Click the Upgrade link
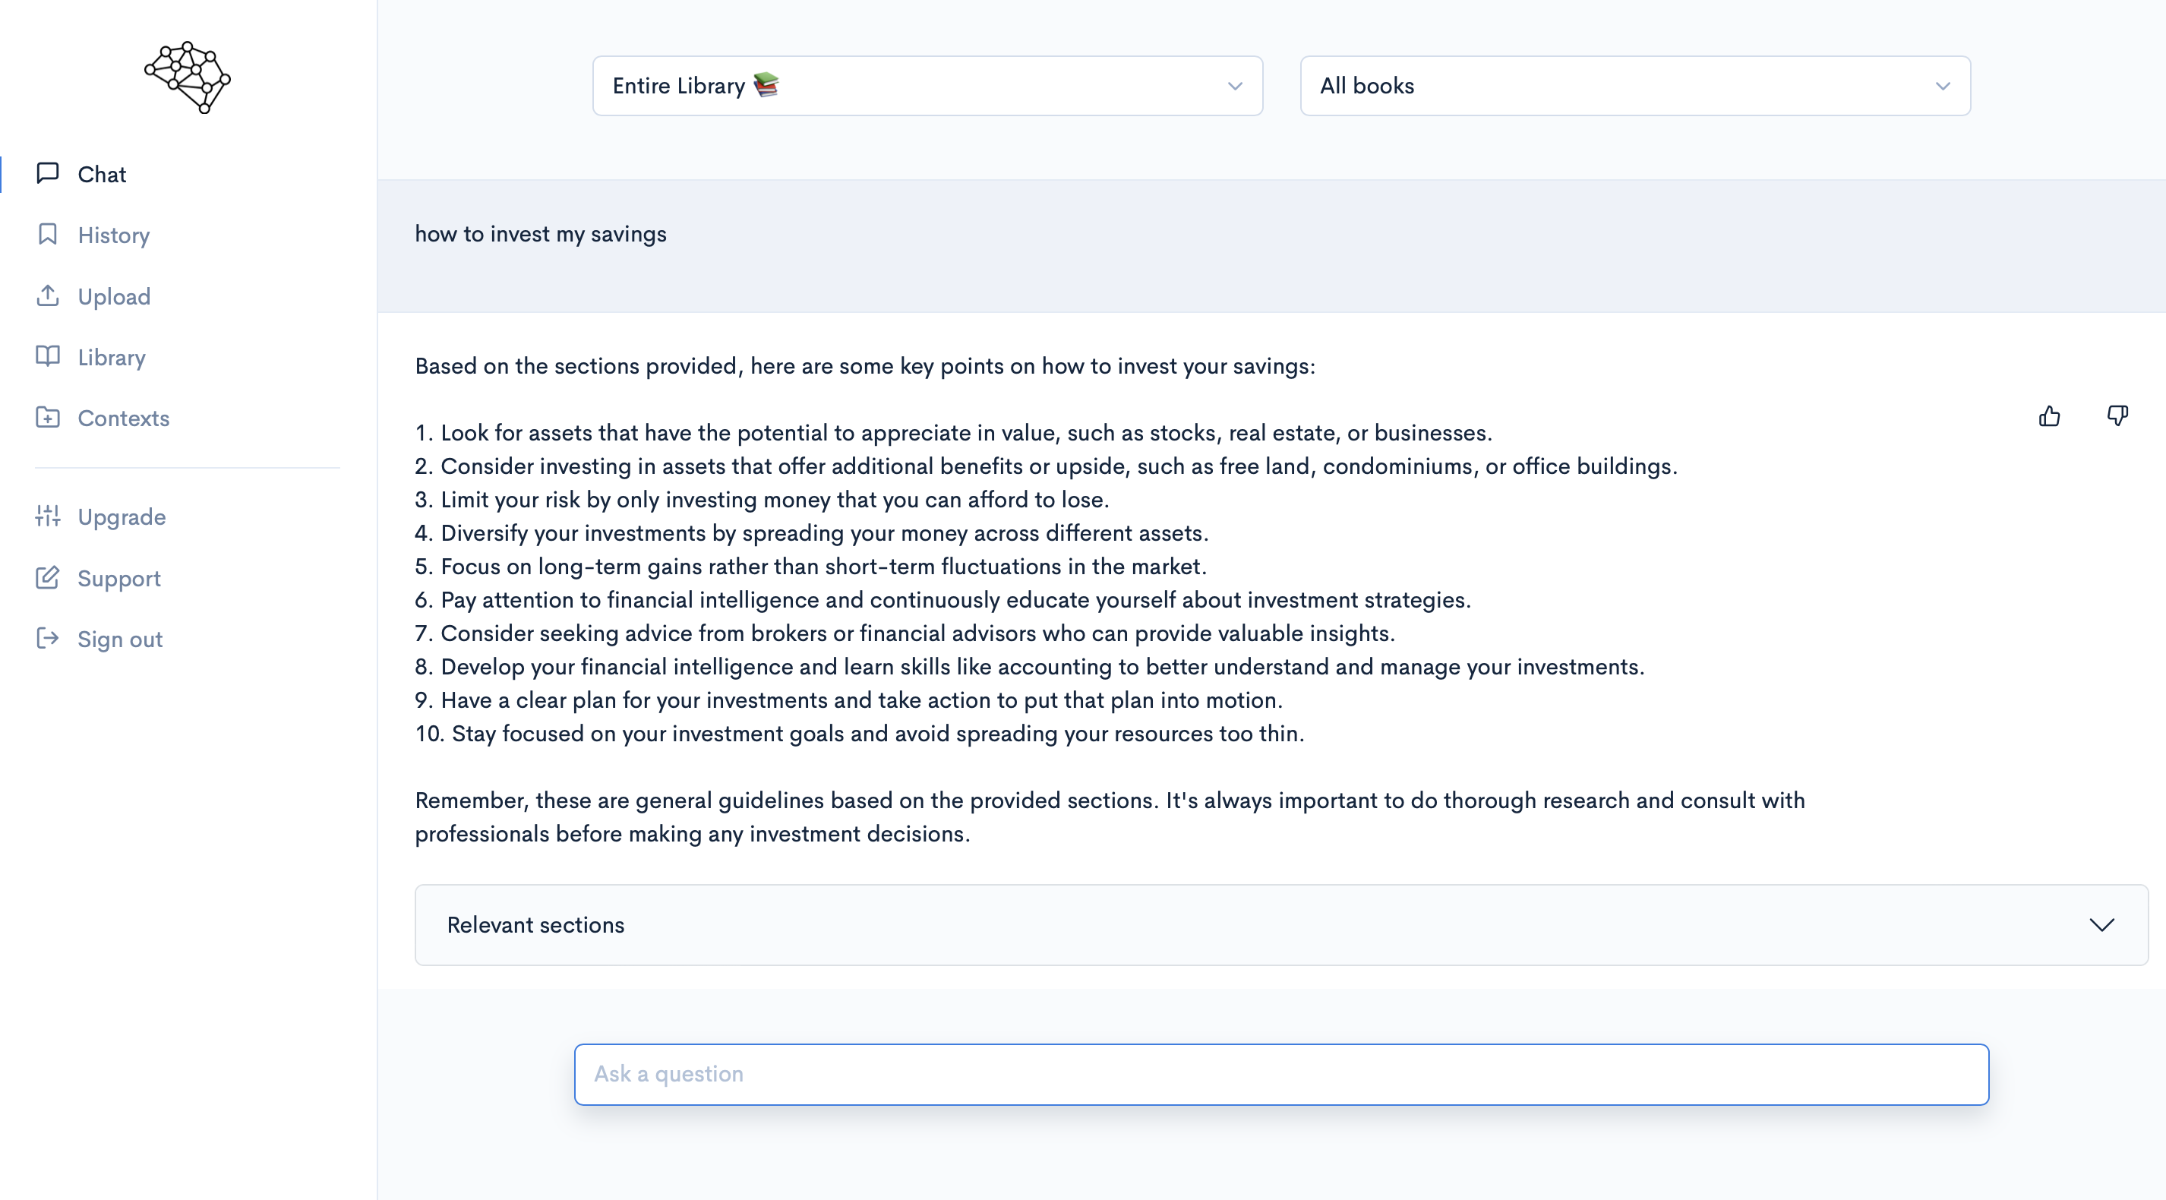The image size is (2166, 1200). (x=122, y=517)
